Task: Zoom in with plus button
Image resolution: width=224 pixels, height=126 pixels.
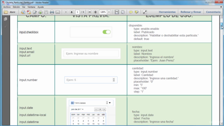Action: (x=96, y=12)
